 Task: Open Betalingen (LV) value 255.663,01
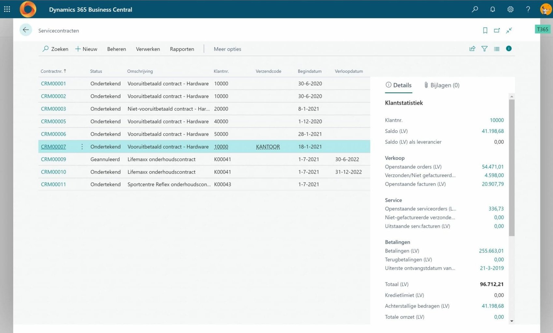(491, 251)
